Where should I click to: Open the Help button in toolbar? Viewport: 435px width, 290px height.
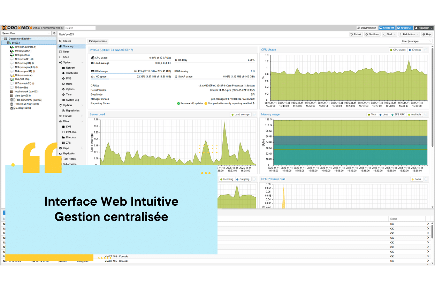(427, 35)
